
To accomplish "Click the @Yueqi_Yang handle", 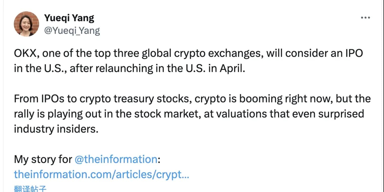I will click(72, 31).
